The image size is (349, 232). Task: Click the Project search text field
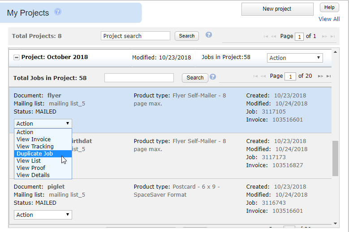point(135,36)
